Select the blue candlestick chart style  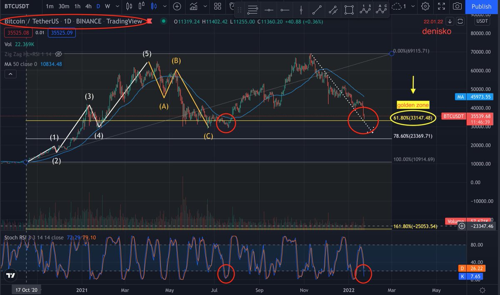tap(155, 6)
